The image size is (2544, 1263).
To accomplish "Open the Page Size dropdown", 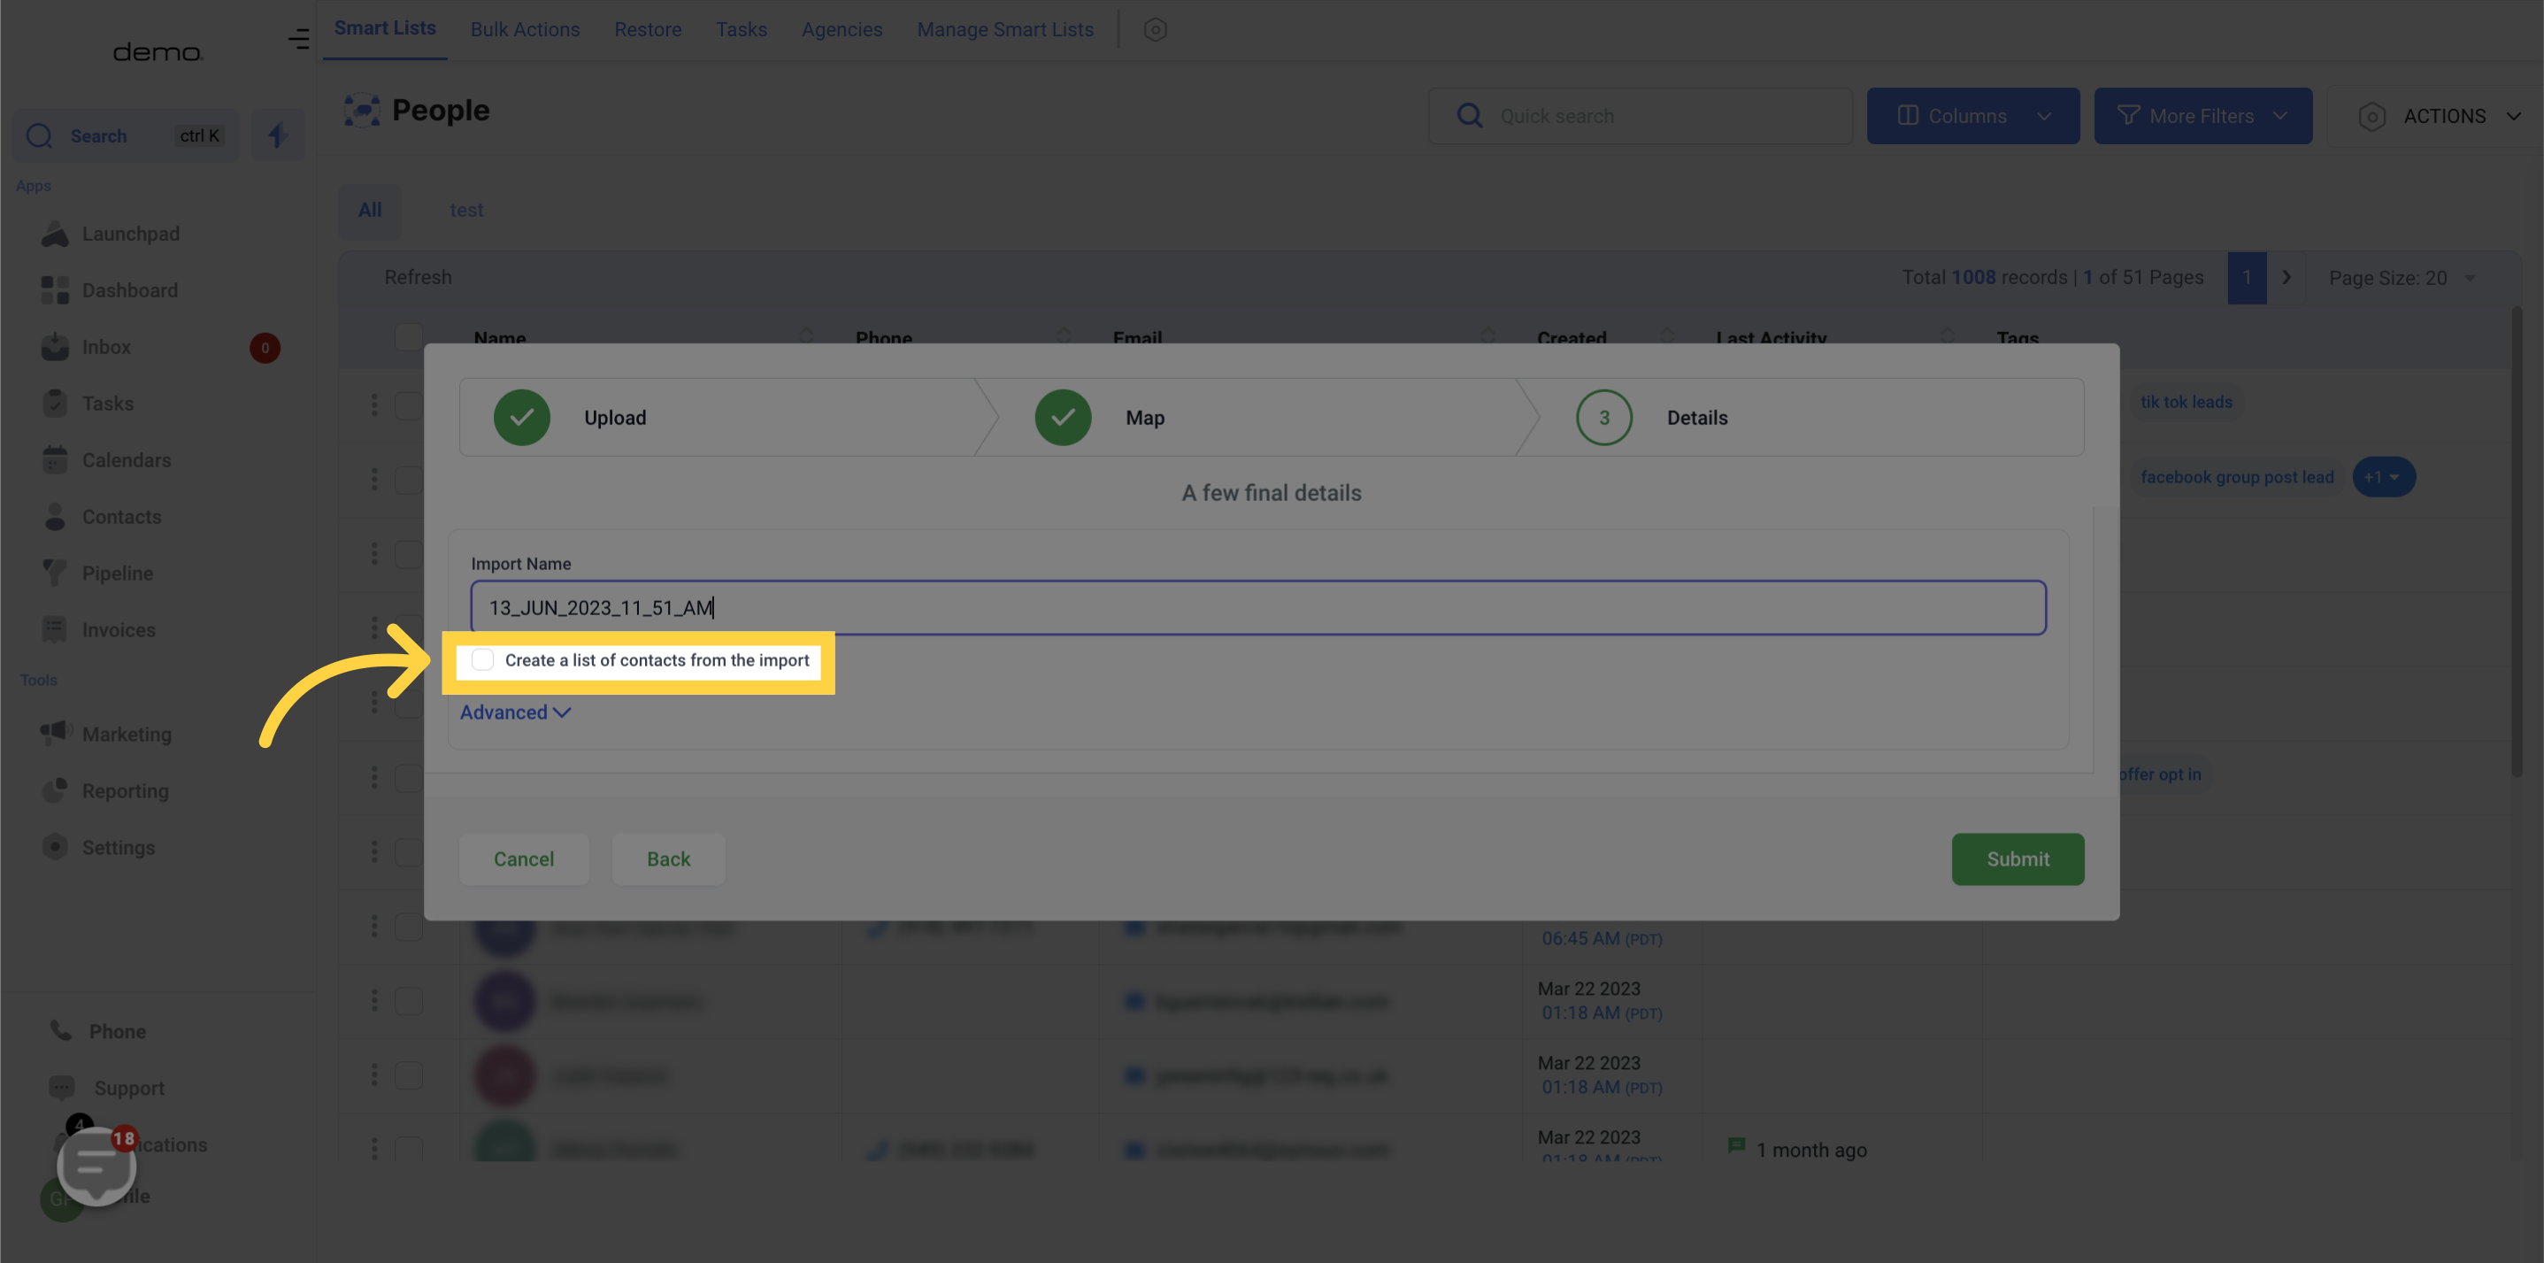I will coord(2401,279).
